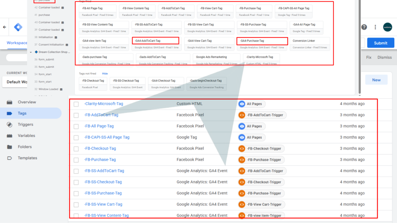Open the Conversion Linker fired tag card
397x223 pixels.
point(310,44)
